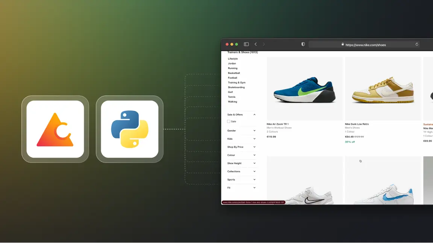Collapse the Sale & Offers section

[x=254, y=115]
